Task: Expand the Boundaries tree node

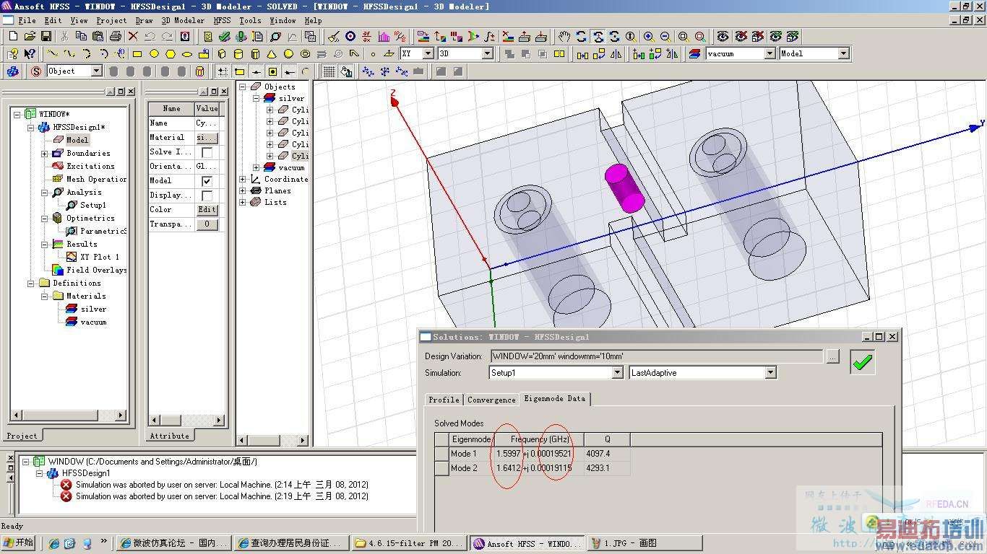Action: [x=45, y=154]
